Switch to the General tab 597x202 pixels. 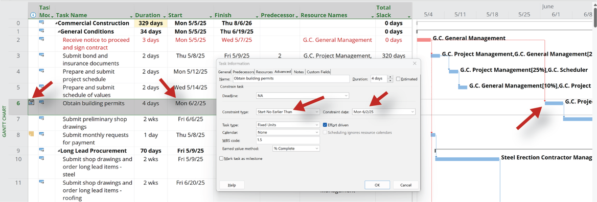point(224,72)
